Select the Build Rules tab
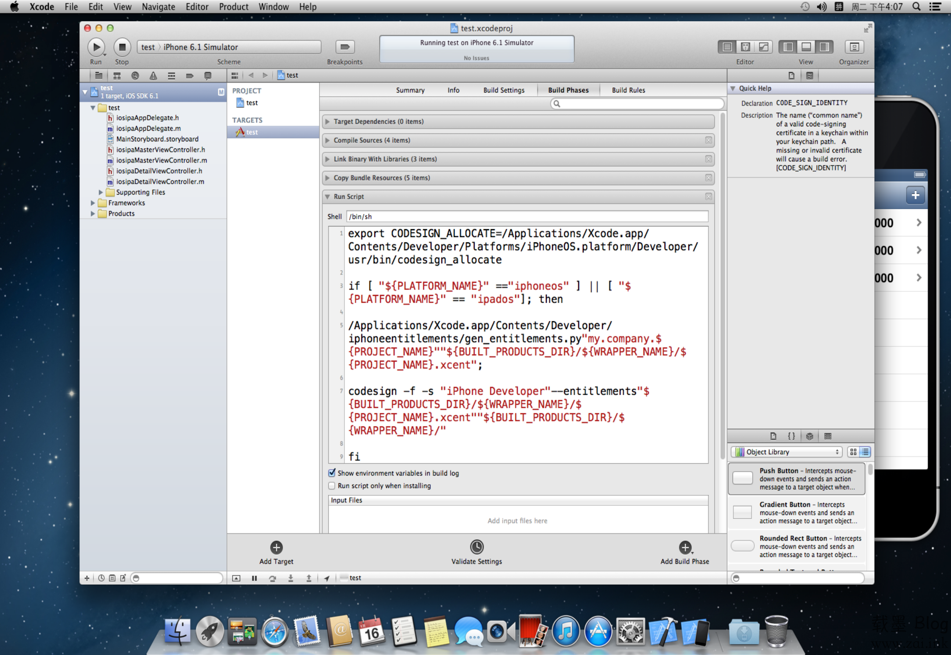The height and width of the screenshot is (655, 951). [628, 90]
